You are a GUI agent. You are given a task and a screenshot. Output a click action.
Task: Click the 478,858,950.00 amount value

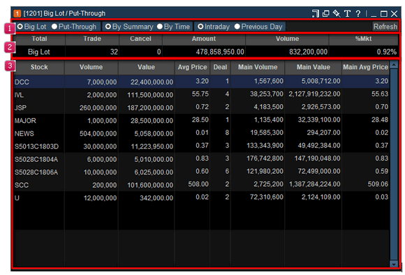[x=220, y=52]
